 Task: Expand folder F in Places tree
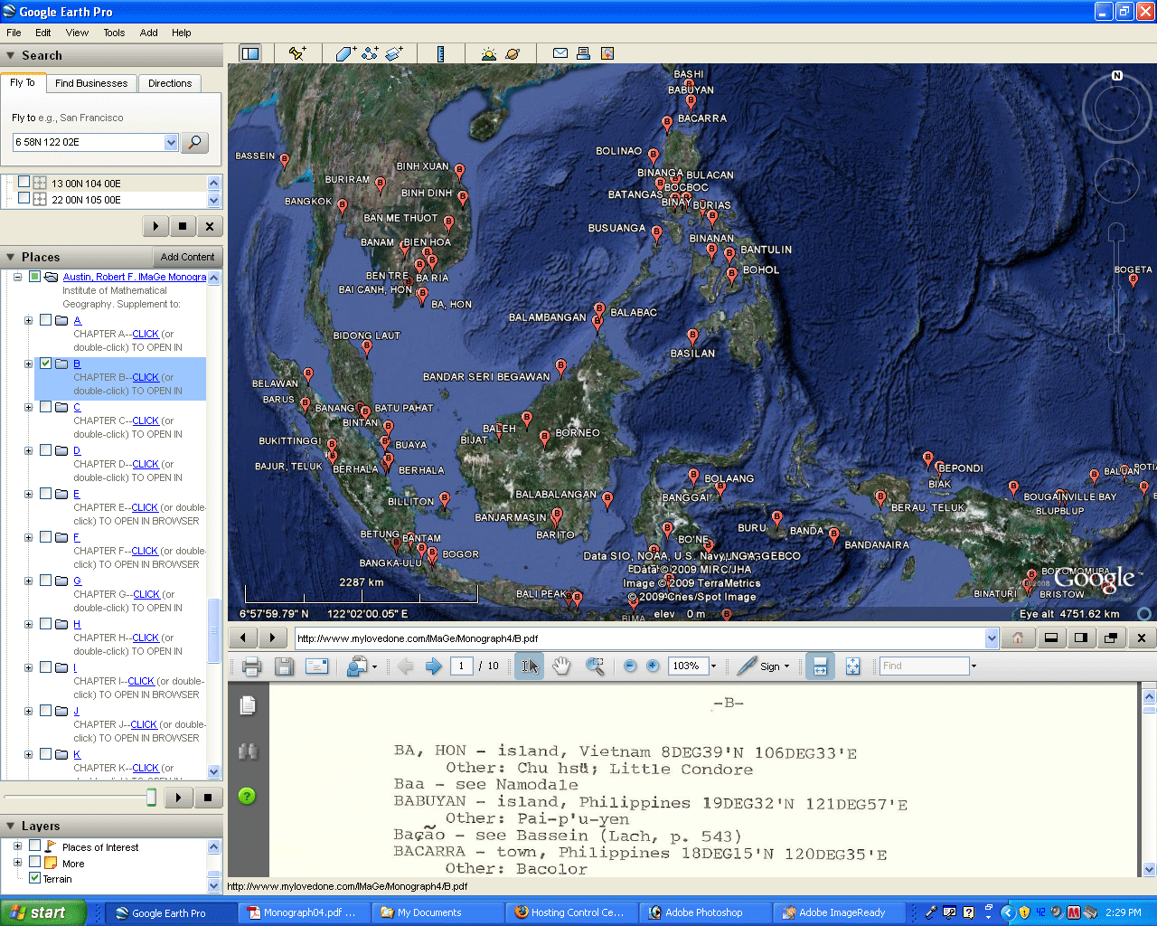tap(28, 537)
